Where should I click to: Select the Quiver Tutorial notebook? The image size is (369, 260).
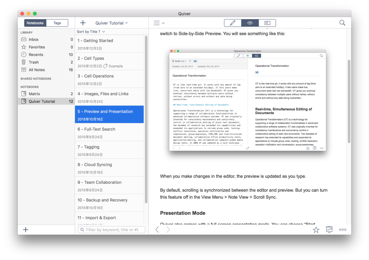tap(46, 101)
